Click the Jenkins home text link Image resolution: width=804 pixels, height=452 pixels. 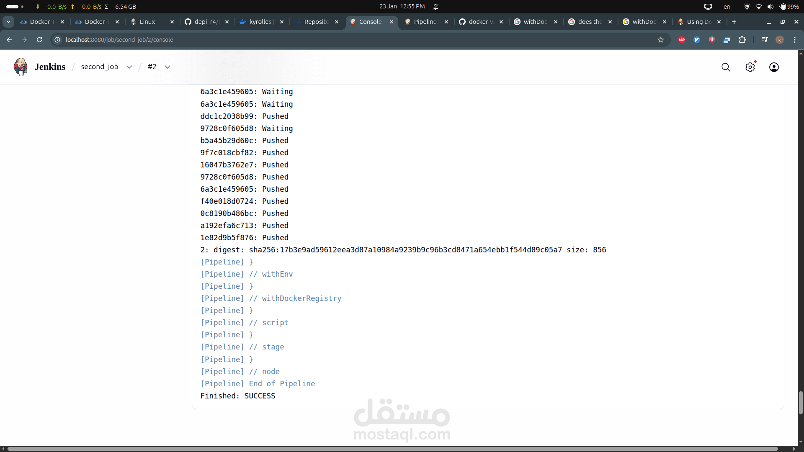click(50, 67)
